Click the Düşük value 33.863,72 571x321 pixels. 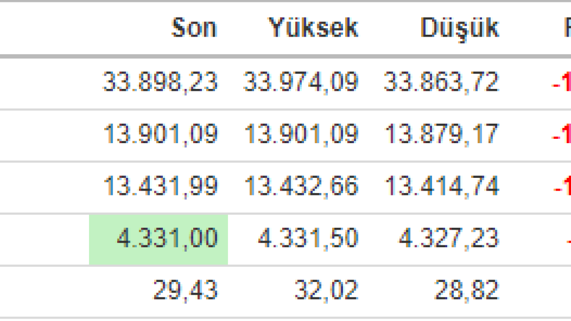coord(442,82)
